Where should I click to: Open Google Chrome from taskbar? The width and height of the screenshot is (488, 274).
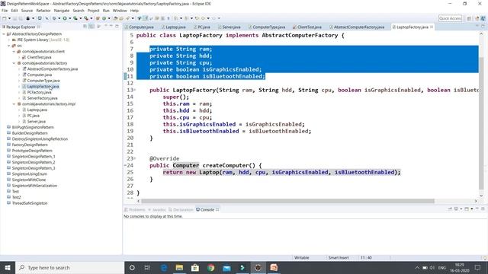(x=211, y=267)
